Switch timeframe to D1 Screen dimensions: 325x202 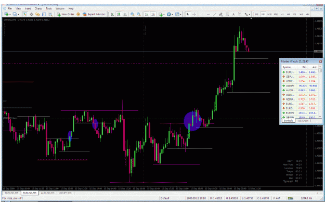tap(294, 15)
